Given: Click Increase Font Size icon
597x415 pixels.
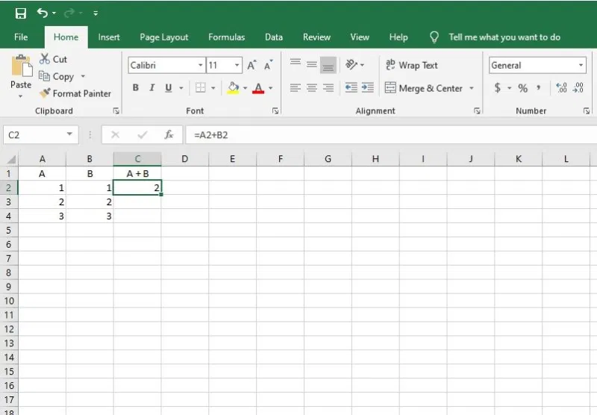Looking at the screenshot, I should [x=251, y=65].
